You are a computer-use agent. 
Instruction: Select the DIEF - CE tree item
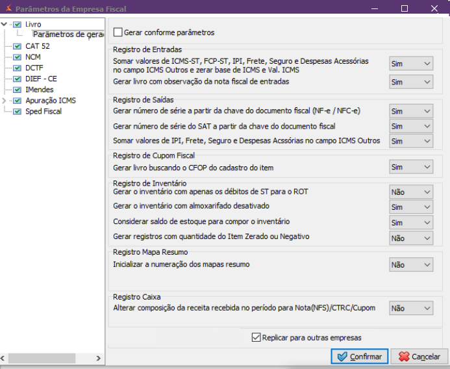pos(41,79)
